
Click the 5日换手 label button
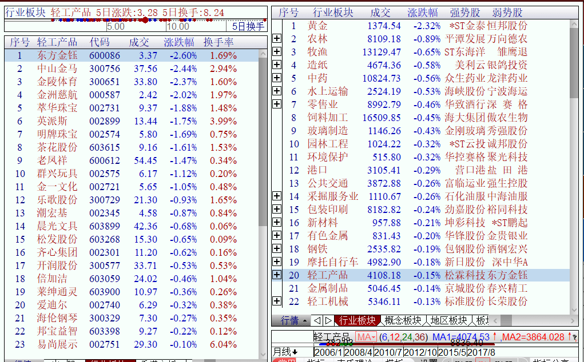pos(248,26)
